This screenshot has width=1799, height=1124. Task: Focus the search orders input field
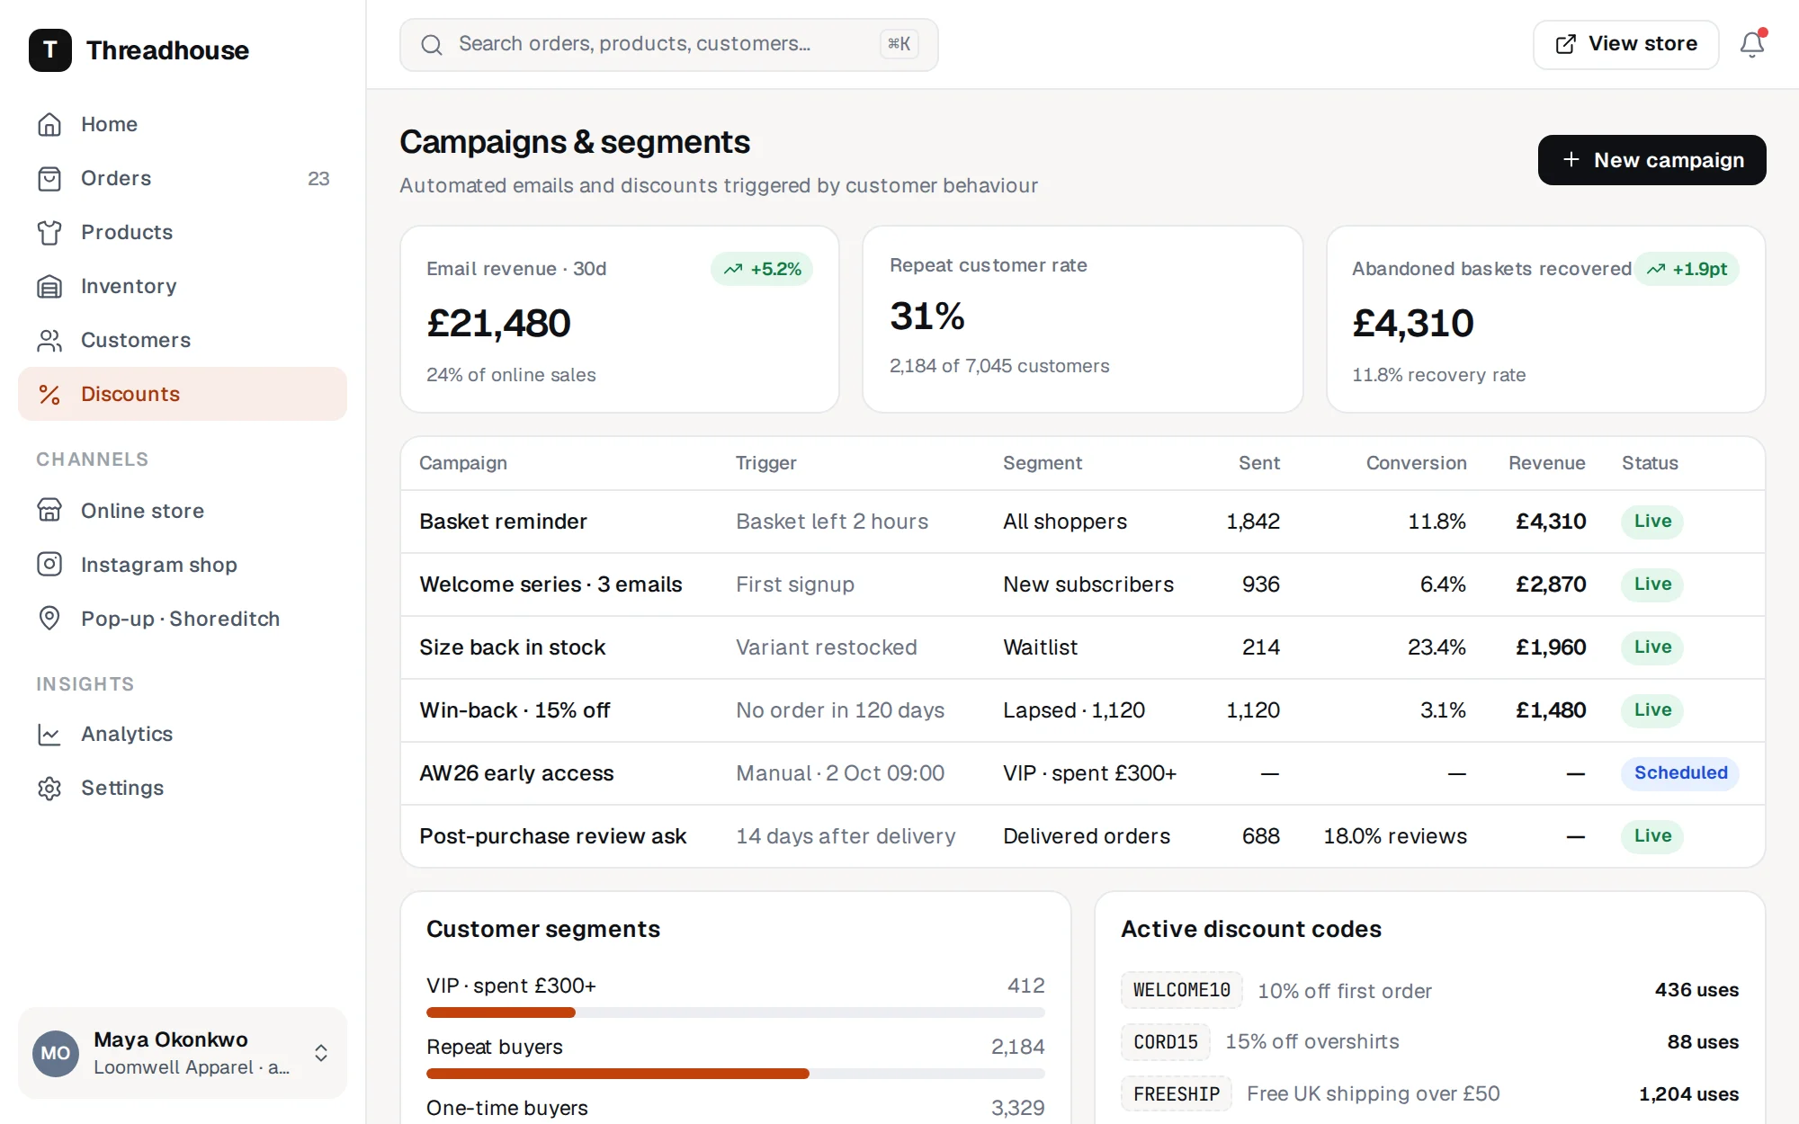pyautogui.click(x=668, y=45)
